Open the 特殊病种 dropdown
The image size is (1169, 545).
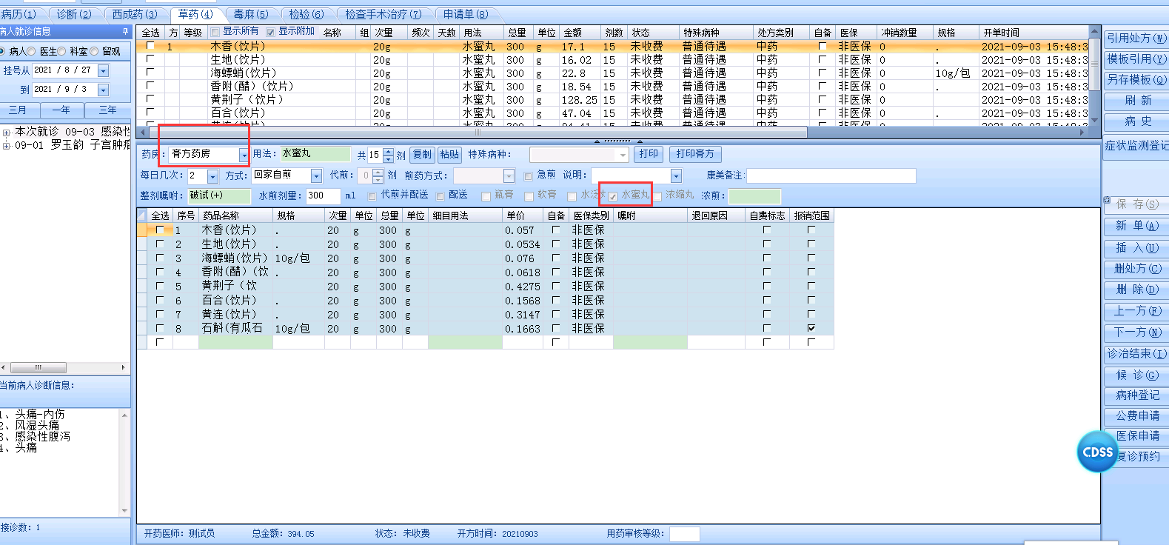[x=623, y=155]
